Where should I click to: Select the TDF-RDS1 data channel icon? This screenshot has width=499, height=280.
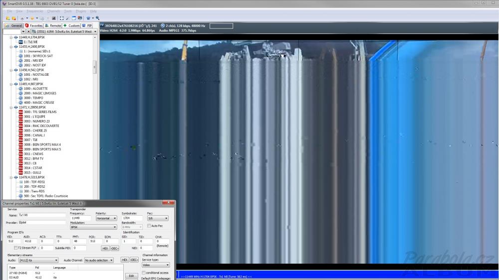[20, 182]
